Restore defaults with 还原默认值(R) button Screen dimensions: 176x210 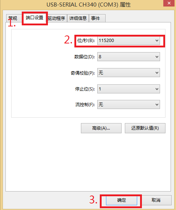click(145, 128)
